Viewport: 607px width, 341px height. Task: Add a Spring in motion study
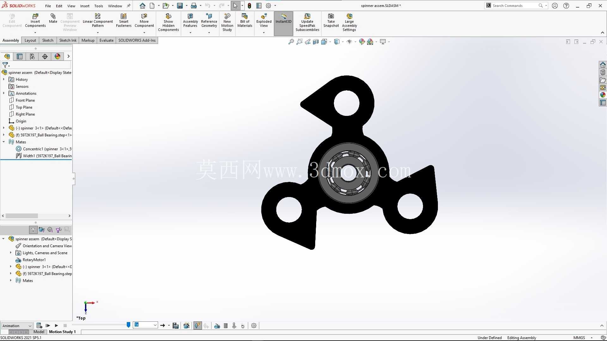(x=226, y=326)
